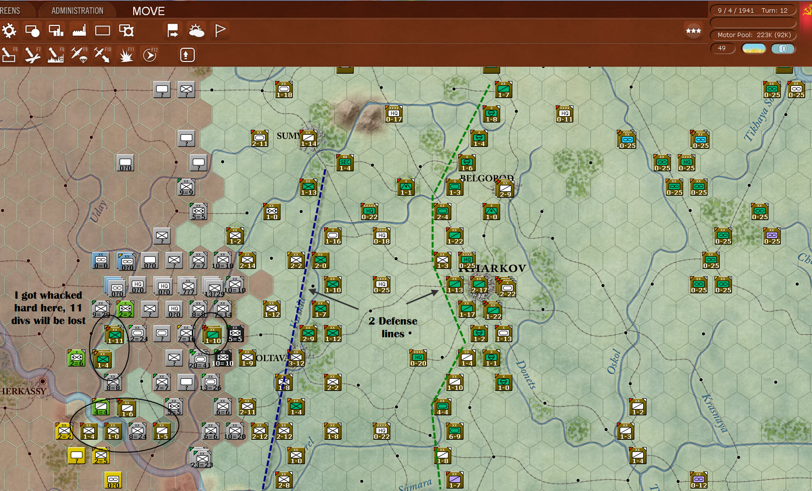Click the date and Turn 12 display

pyautogui.click(x=753, y=10)
